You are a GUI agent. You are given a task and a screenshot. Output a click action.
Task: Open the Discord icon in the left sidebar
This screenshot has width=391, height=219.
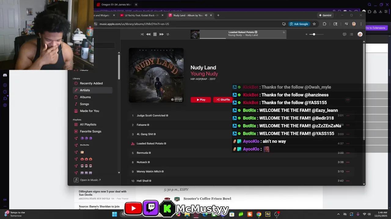pos(5,75)
